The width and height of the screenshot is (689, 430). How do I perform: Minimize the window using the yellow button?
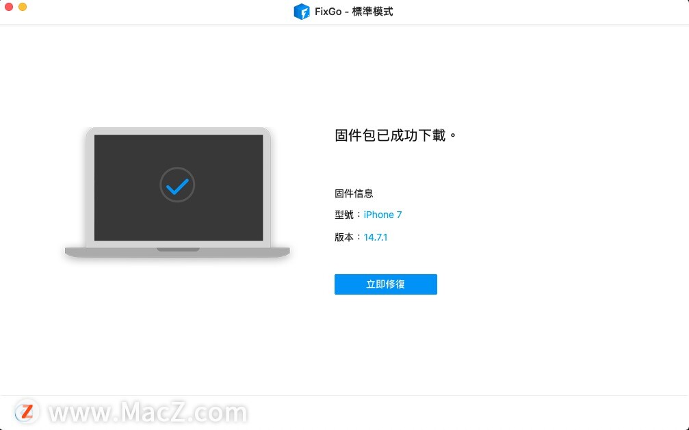23,7
